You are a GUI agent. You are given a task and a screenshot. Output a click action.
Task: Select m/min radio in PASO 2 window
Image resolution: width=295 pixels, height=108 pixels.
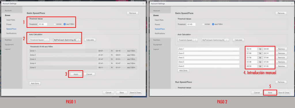pyautogui.click(x=203, y=24)
